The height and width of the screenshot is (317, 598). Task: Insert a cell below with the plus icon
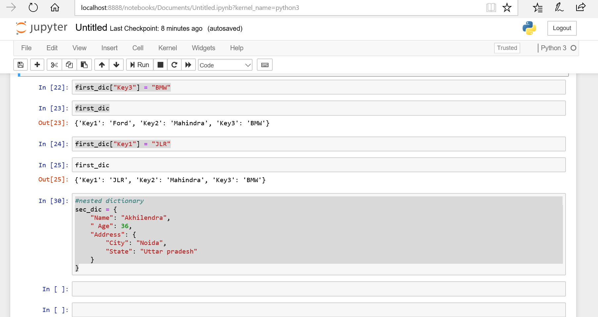tap(37, 65)
